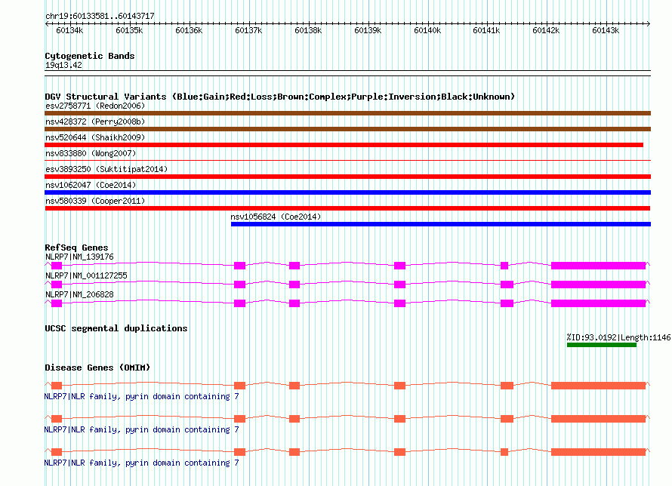This screenshot has height=486, width=672.
Task: Click the 60134k ruler position label
Action: pos(69,30)
